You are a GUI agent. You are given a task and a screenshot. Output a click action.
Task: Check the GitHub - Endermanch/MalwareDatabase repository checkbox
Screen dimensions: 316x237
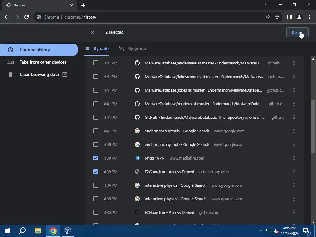(96, 117)
